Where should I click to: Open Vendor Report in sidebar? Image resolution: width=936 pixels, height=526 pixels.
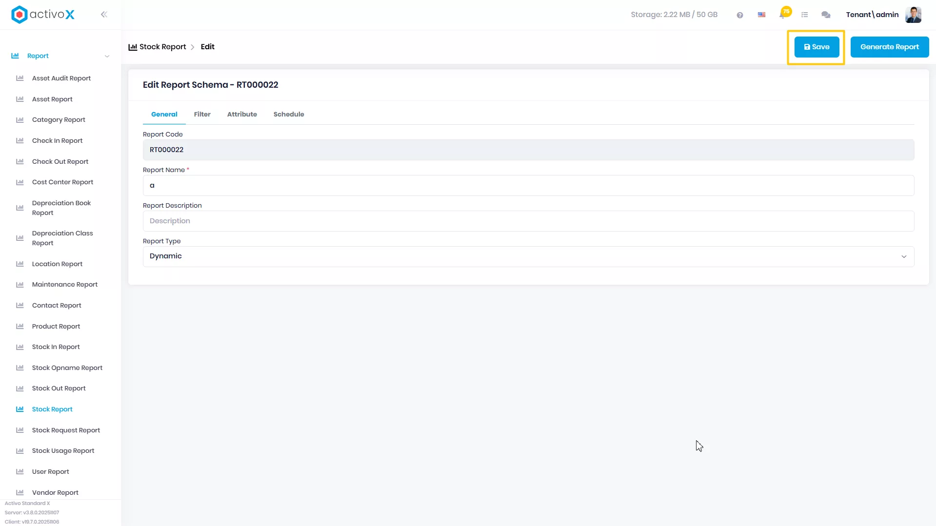click(x=55, y=492)
